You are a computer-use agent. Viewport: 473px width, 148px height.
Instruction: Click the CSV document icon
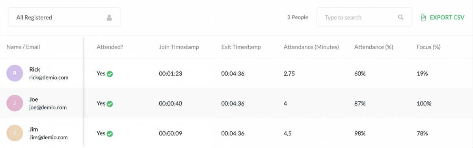[x=423, y=17]
